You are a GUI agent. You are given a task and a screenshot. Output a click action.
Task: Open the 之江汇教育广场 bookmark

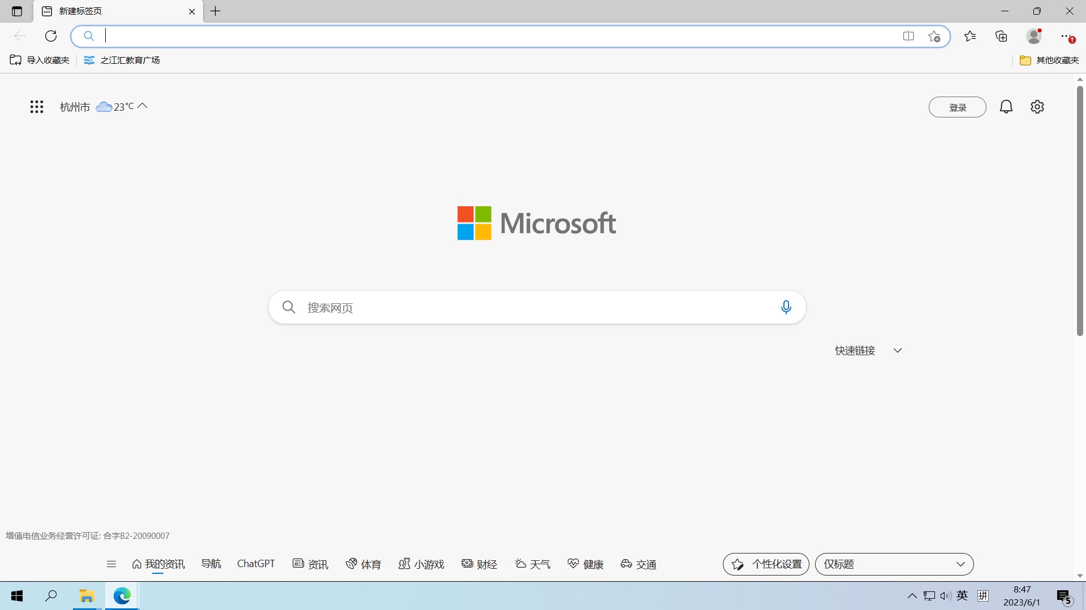pos(122,60)
